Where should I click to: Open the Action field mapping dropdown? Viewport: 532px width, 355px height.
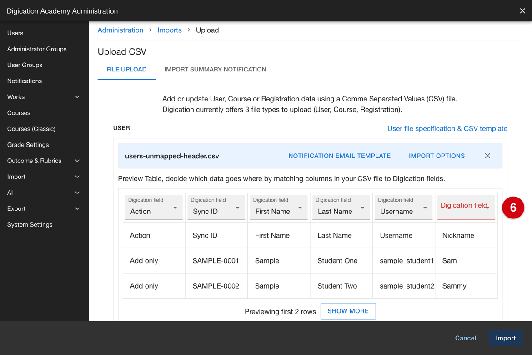tap(154, 208)
